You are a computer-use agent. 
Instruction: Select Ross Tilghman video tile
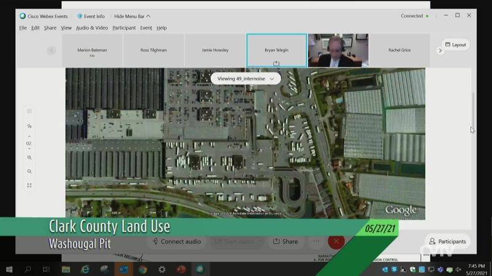coord(154,50)
